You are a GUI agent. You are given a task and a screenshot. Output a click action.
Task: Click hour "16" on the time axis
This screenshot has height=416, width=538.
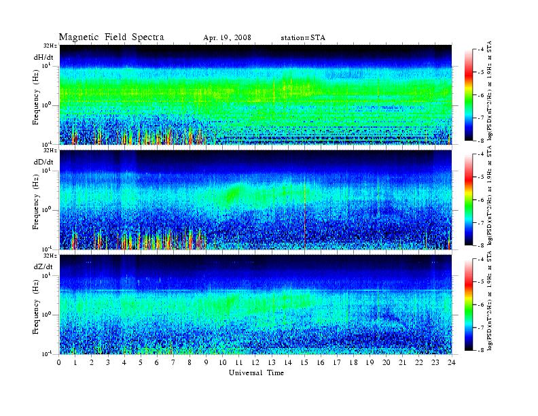[x=321, y=362]
